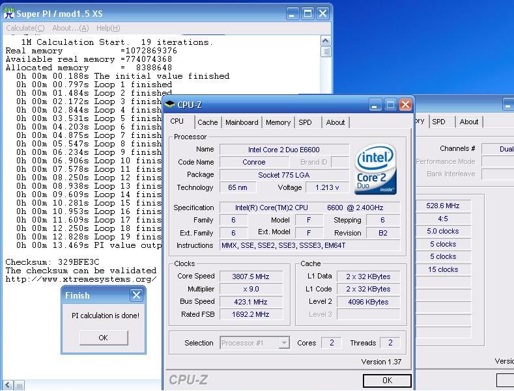This screenshot has height=391, width=514.
Task: Close the Finish dialog with the X
Action: click(136, 295)
